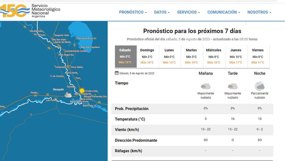Click the Tarde temperature value 16
The width and height of the screenshot is (285, 161).
(x=233, y=119)
